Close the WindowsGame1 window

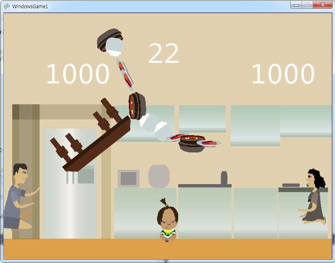tap(323, 5)
